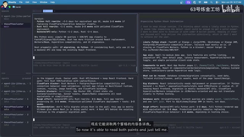The image size is (244, 137).
Task: Click 'Big blockers:' bullet label
Action: (151, 84)
